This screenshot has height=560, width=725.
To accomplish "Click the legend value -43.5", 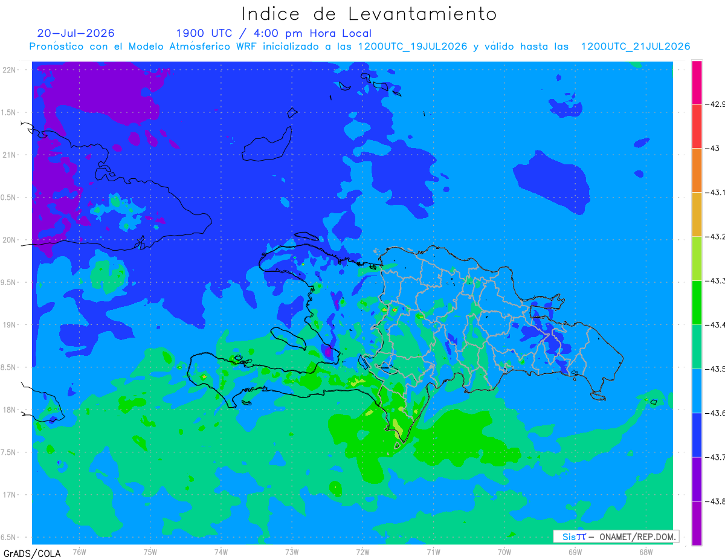I will pos(715,369).
